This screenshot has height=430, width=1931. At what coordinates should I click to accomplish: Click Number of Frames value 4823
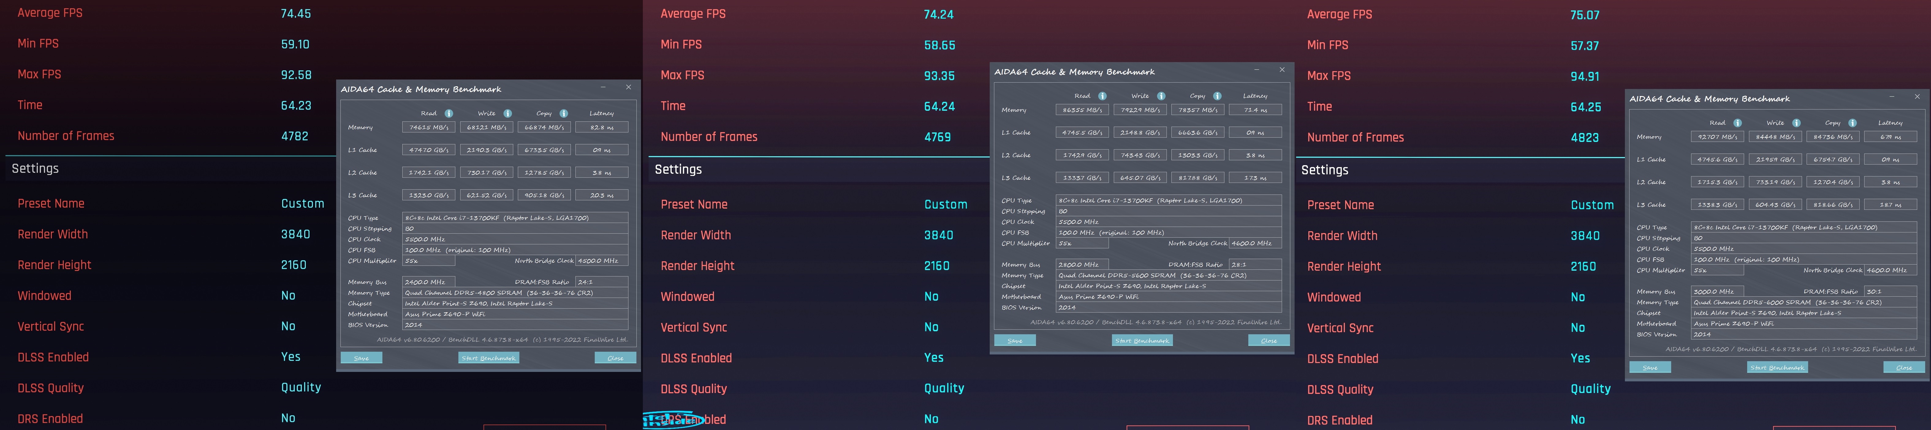click(1585, 138)
